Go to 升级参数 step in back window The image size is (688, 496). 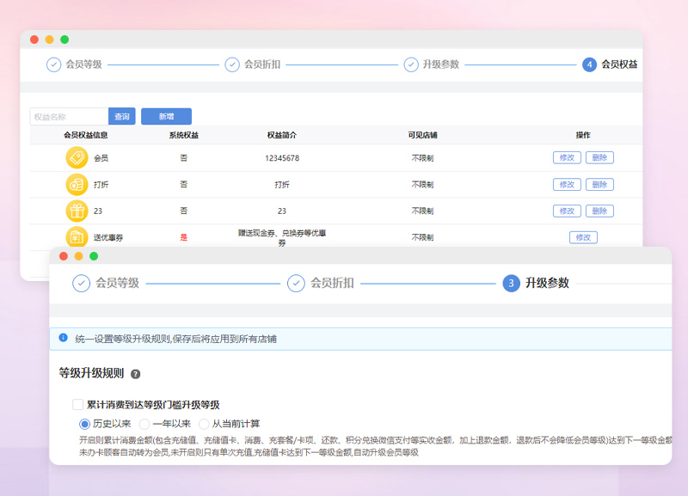tap(441, 64)
